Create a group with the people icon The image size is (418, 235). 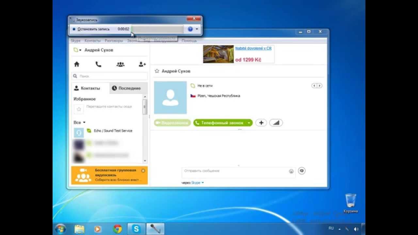[x=120, y=64]
